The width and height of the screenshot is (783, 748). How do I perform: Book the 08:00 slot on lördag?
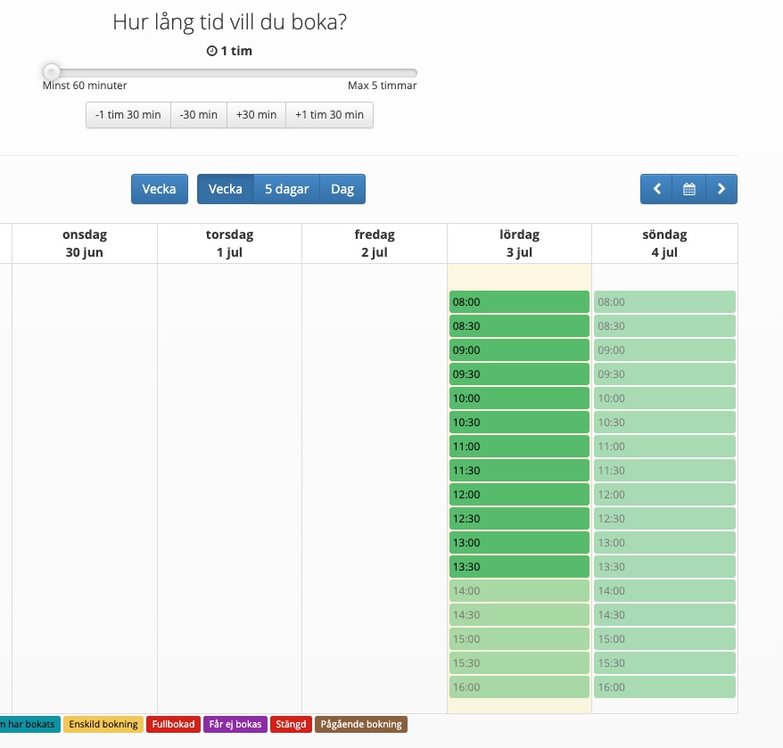point(519,302)
